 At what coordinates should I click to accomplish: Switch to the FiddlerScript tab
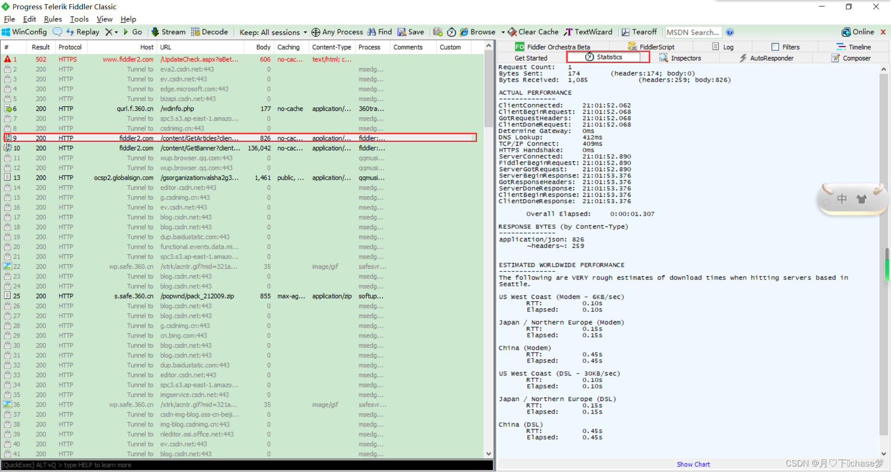click(651, 47)
